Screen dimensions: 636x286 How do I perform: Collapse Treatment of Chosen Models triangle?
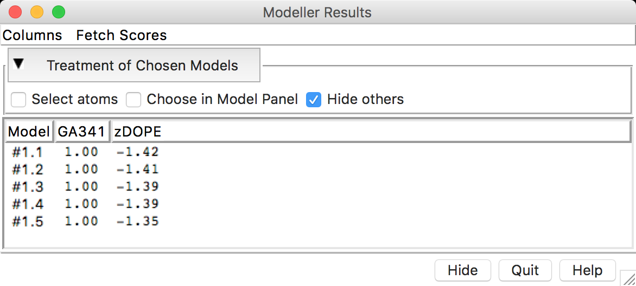point(18,64)
